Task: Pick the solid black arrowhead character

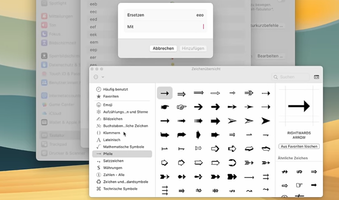Action: tap(266, 121)
